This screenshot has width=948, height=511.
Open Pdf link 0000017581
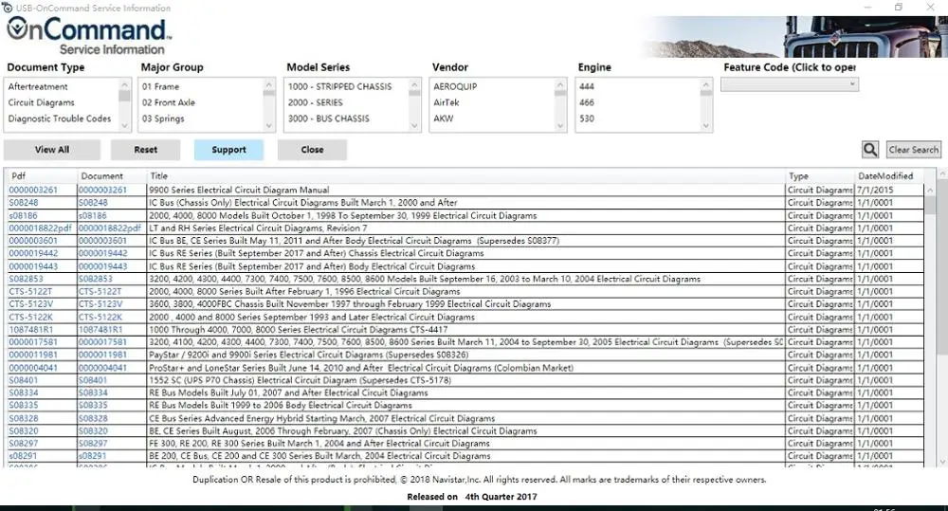pos(33,342)
